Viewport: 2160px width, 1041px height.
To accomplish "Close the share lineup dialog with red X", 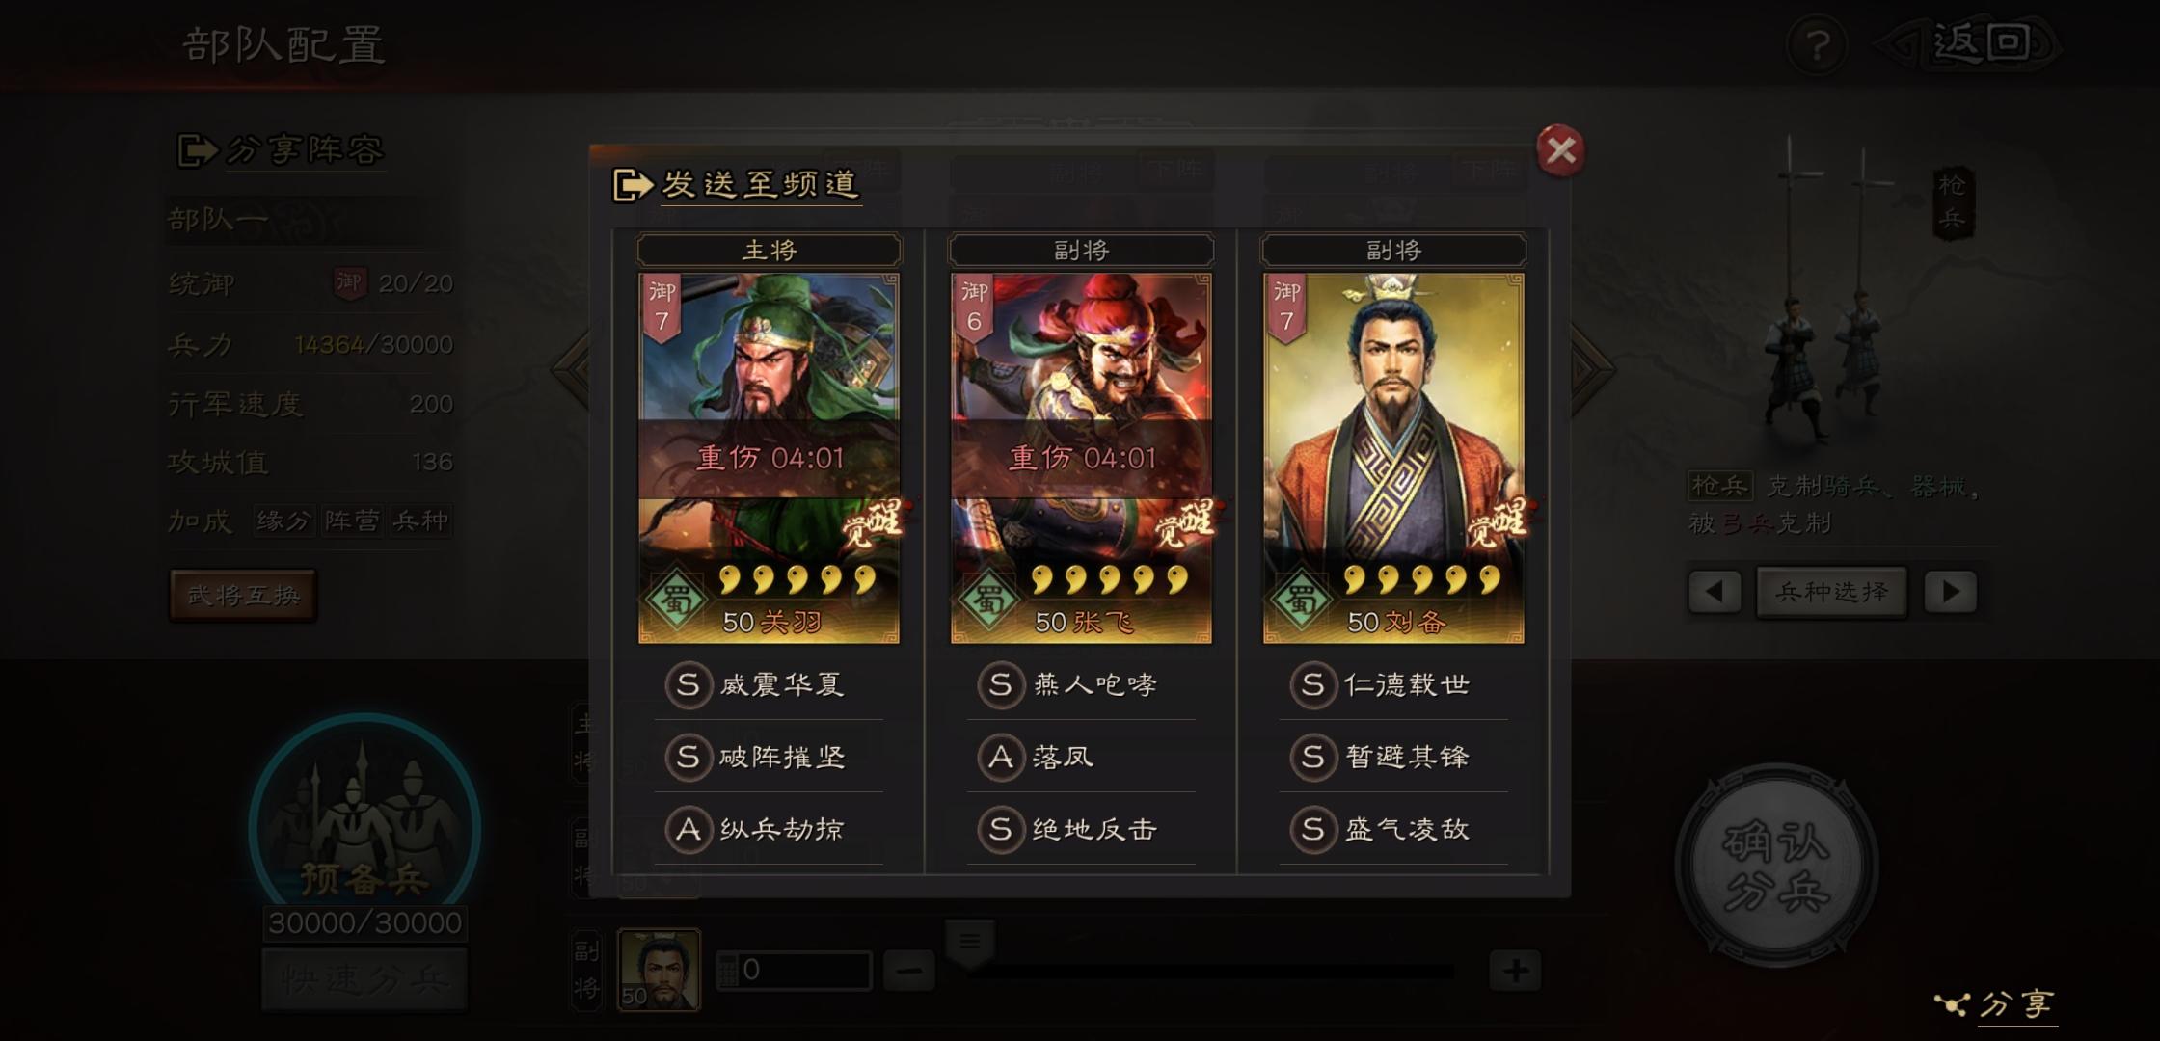I will 1560,150.
